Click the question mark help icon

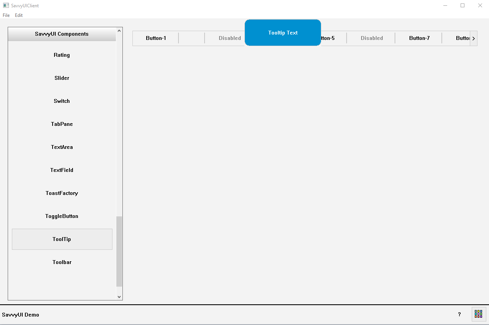[x=459, y=314]
